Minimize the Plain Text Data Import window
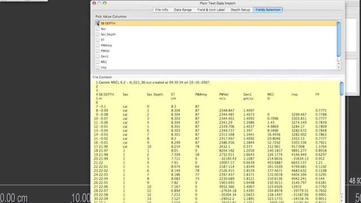 (x=99, y=3)
